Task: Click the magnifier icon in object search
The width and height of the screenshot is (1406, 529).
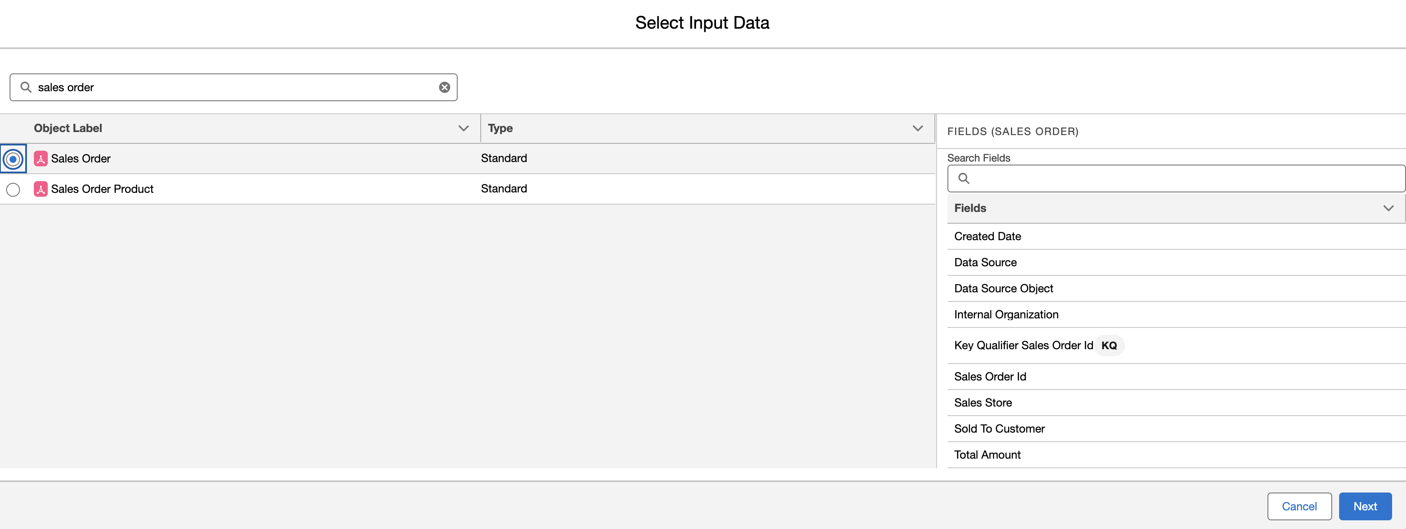Action: pyautogui.click(x=26, y=87)
